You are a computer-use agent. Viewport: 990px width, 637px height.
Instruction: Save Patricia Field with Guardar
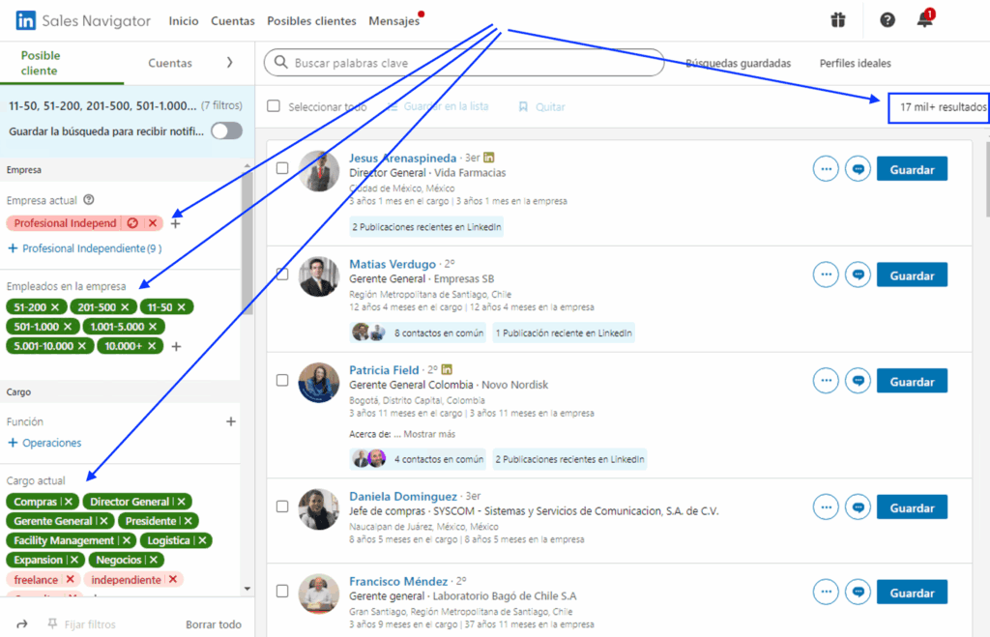pos(912,381)
